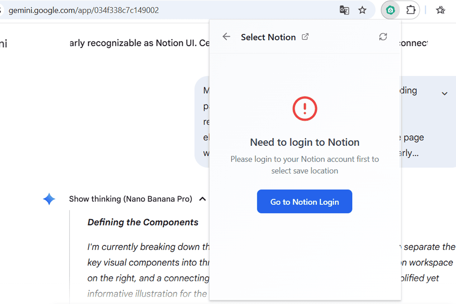
Task: Click the Select Notion heading
Action: 268,37
